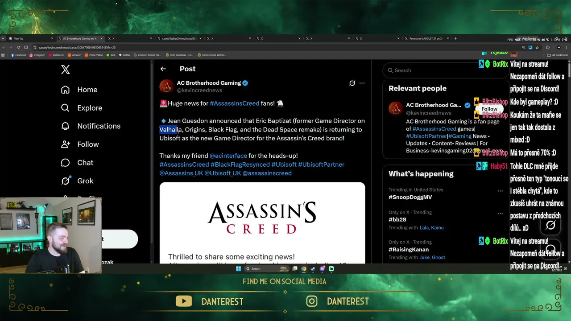Open the @Ubisoft_UK mention
This screenshot has height=321, width=571.
pyautogui.click(x=223, y=173)
